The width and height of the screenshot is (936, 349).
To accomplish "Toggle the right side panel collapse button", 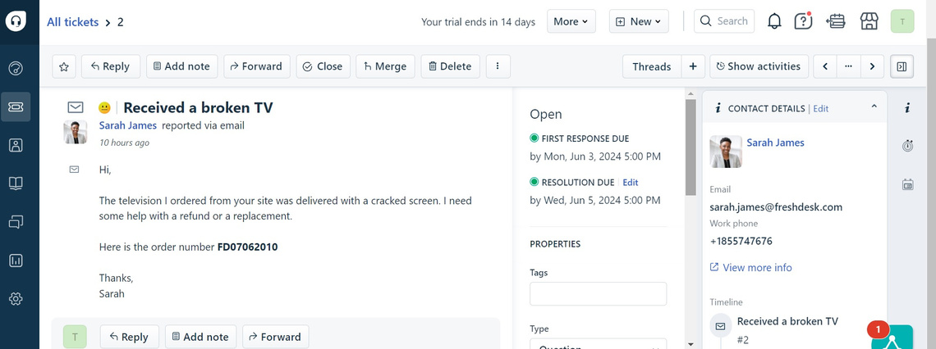I will point(902,66).
